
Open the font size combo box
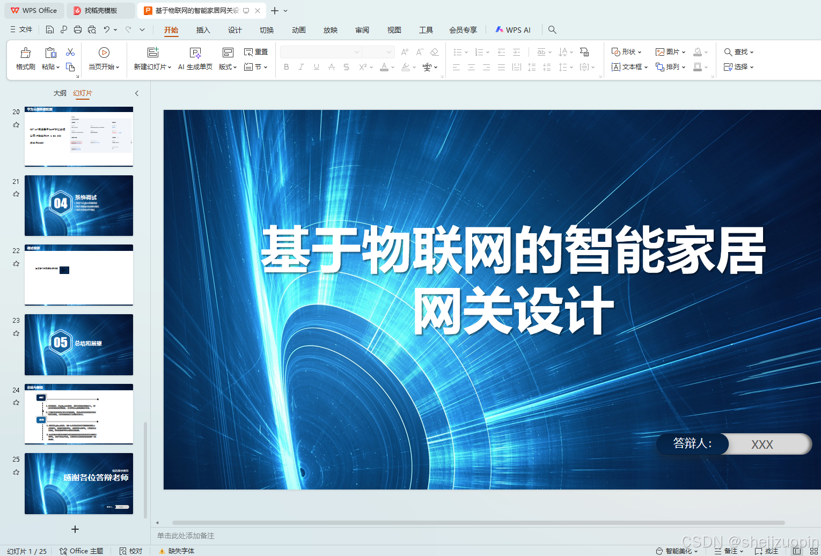pyautogui.click(x=378, y=52)
